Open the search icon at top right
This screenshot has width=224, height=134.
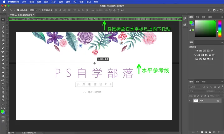point(209,10)
